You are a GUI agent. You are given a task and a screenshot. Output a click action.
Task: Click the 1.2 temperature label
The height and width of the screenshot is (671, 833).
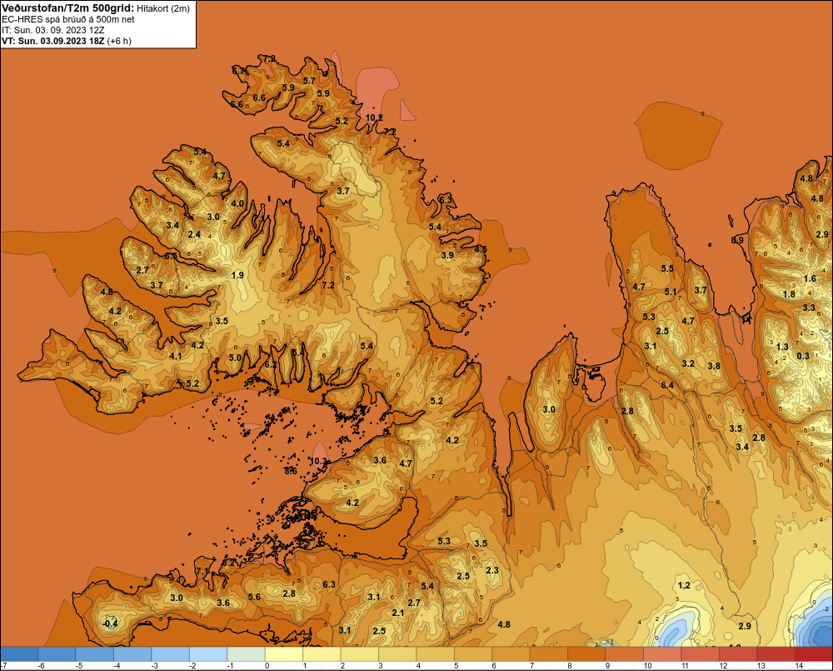(684, 585)
